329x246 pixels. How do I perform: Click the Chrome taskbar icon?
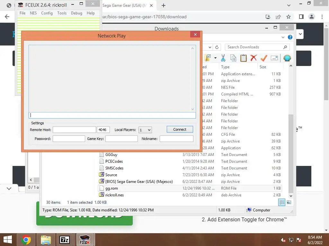[26, 240]
